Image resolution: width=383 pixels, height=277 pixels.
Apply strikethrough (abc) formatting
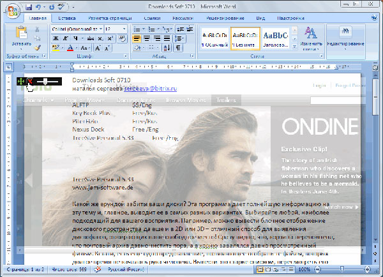pos(91,38)
